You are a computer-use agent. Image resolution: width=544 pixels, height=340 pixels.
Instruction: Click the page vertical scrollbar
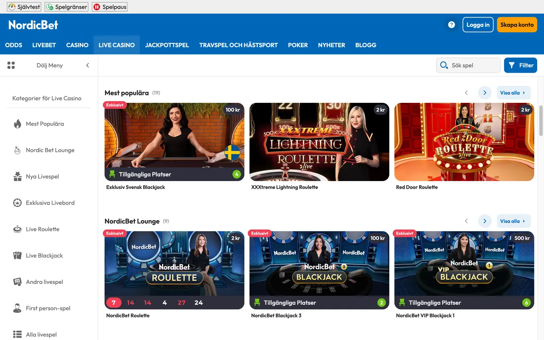(541, 121)
